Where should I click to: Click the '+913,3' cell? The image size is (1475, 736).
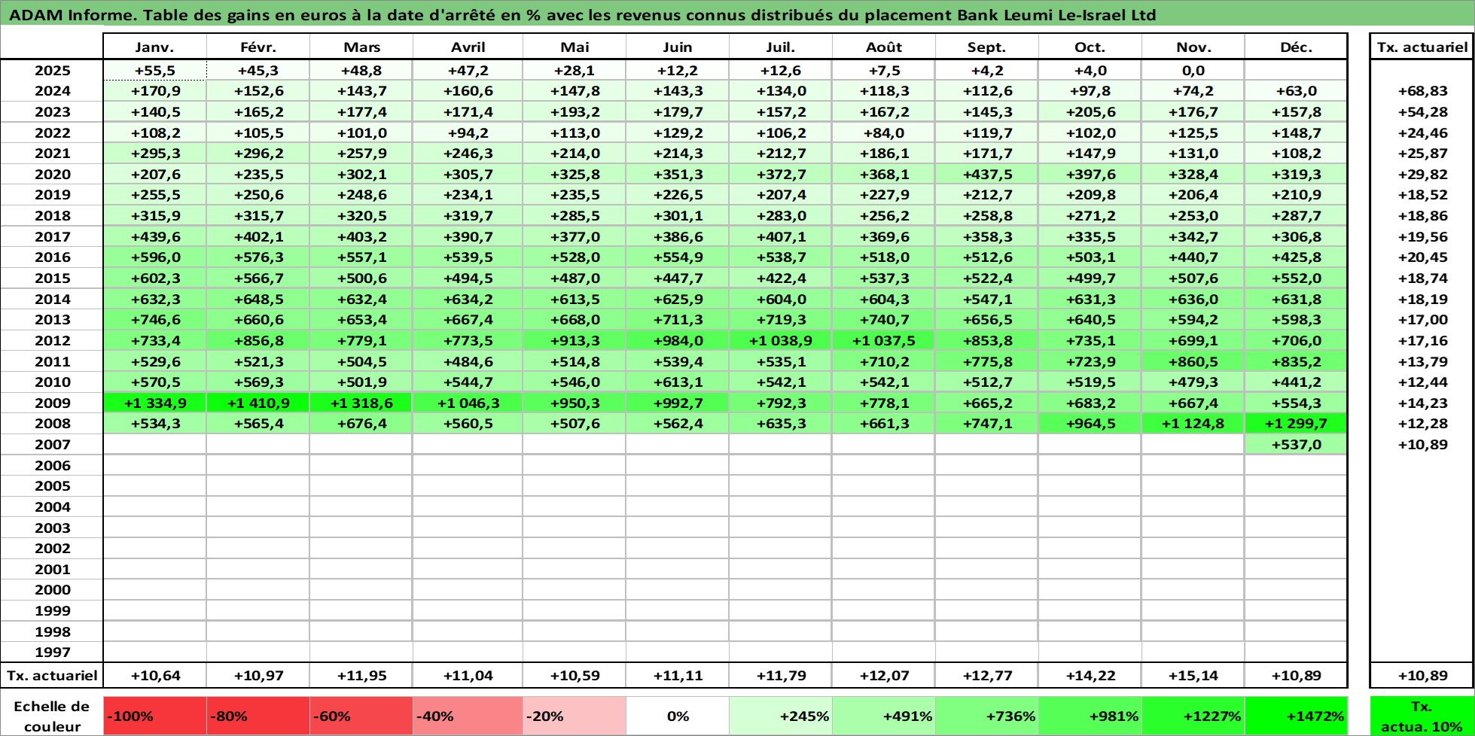[574, 341]
